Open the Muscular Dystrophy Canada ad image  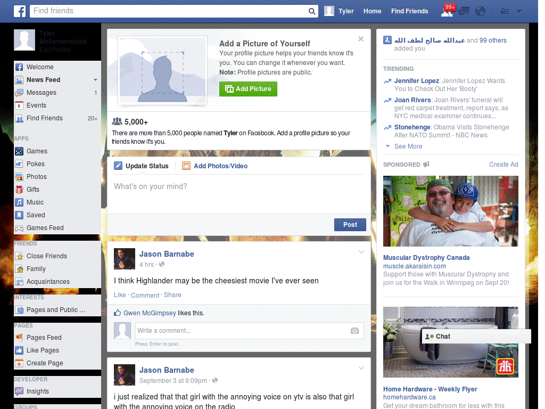pos(450,211)
